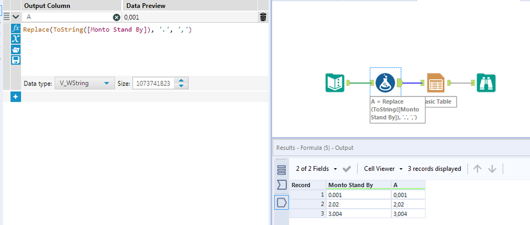Decrease the Size value with down arrow
This screenshot has width=530, height=225.
pyautogui.click(x=181, y=86)
